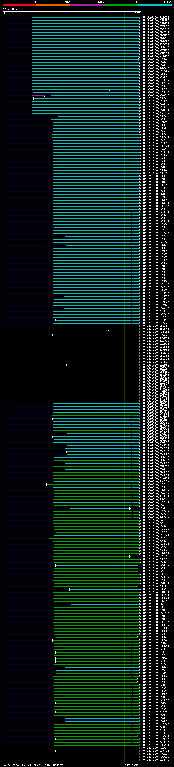Select the UniRef100_C6TG31 label
Screen dimensions: 174x767
tap(156, 23)
